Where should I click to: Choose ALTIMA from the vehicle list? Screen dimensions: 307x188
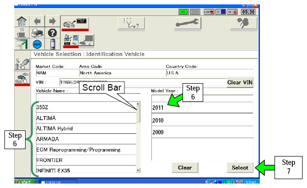click(86, 118)
